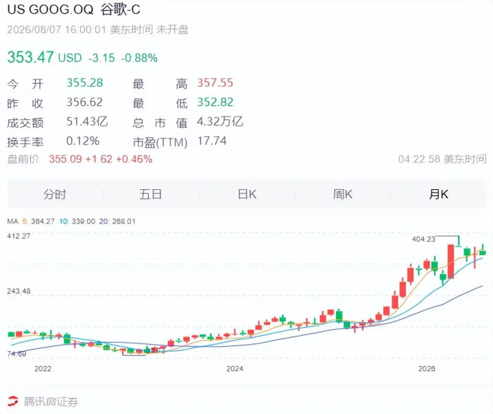493x414 pixels.
Task: Click the 404.23 high-point marker on chart
Action: [x=424, y=239]
